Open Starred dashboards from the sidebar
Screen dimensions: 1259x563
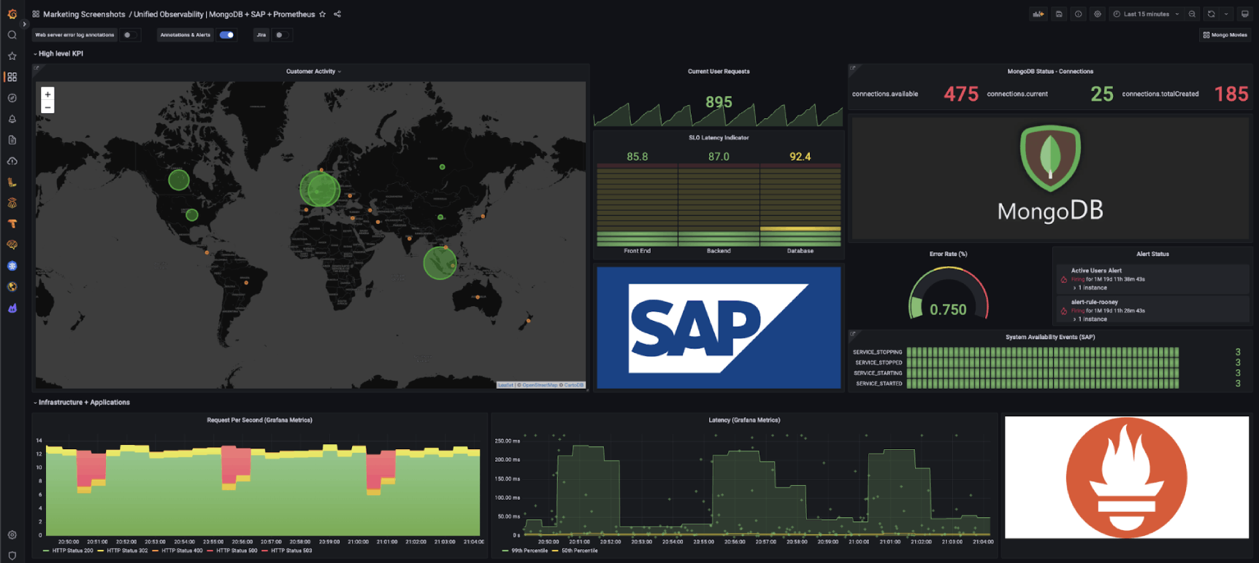click(x=12, y=56)
